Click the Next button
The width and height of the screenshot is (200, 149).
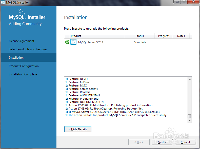pos(162,142)
